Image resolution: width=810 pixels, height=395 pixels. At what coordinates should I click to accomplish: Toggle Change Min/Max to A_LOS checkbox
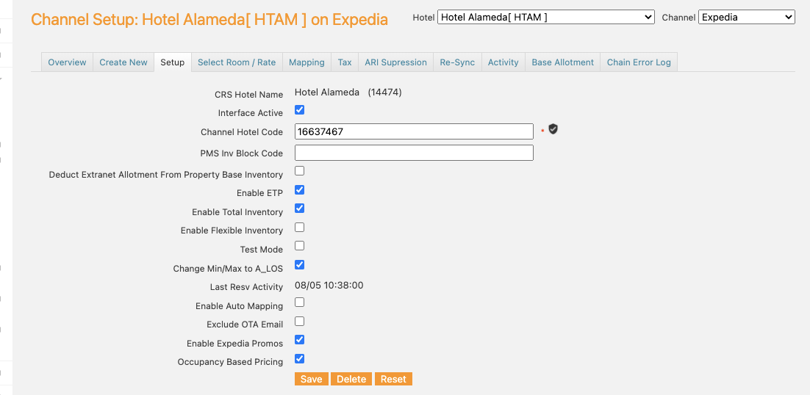pyautogui.click(x=300, y=264)
